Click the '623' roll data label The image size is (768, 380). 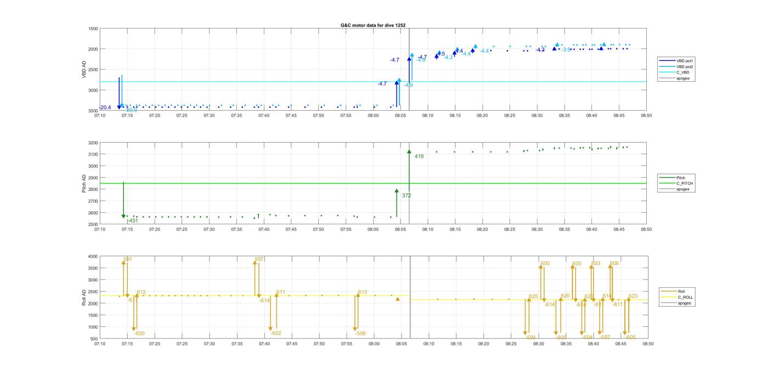click(633, 296)
